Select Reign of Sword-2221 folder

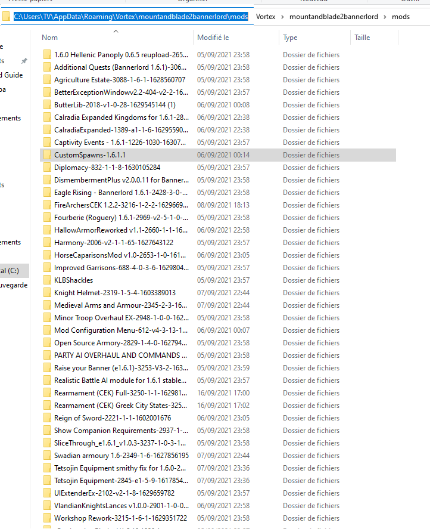click(113, 418)
